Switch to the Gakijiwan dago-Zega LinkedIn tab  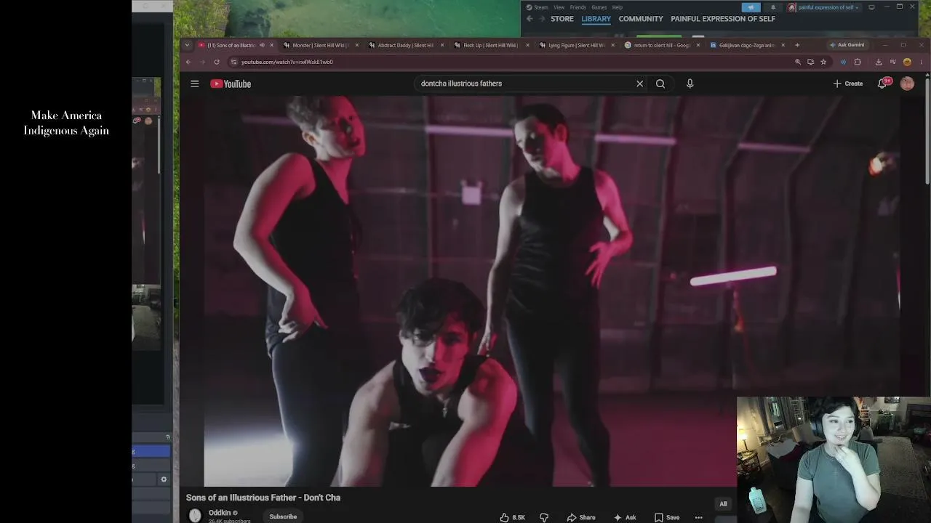746,45
